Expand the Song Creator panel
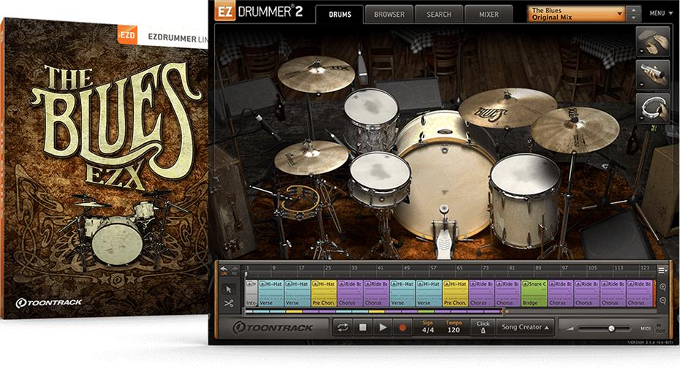Viewport: 680px width, 371px height. click(x=525, y=327)
